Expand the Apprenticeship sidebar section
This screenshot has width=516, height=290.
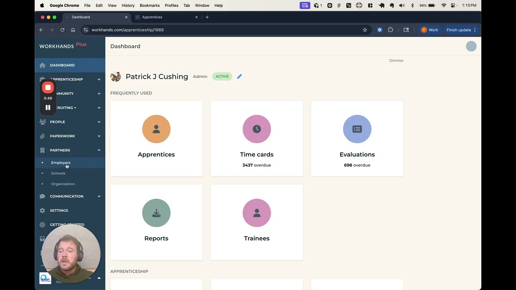(x=99, y=79)
